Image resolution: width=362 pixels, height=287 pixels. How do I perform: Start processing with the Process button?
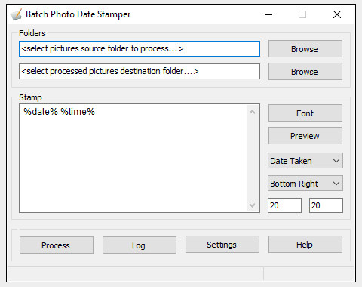(x=57, y=245)
